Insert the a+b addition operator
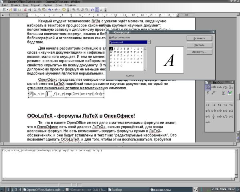Image resolution: width=240 pixels, height=192 pixels. (208, 111)
